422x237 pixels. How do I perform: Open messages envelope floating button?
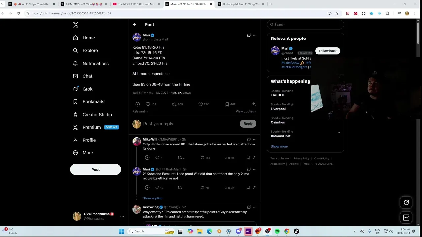coord(406,218)
